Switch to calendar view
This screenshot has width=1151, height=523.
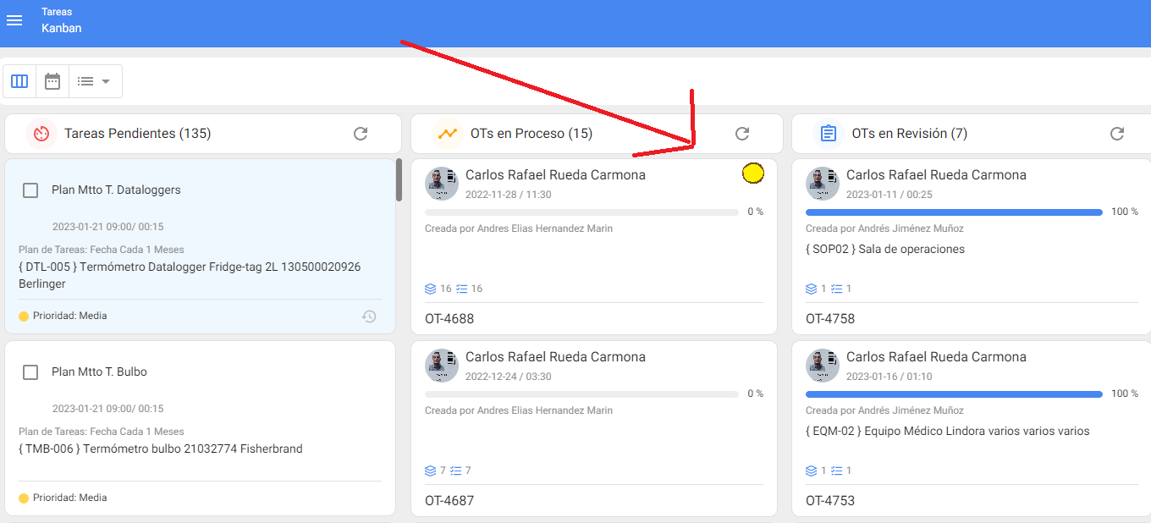(x=52, y=81)
